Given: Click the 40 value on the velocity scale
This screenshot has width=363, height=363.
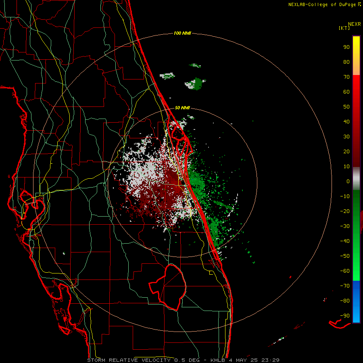Looking at the screenshot, I should click(346, 121).
